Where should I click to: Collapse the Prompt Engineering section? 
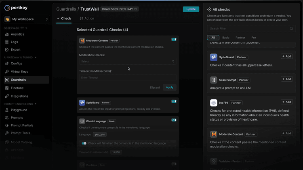[36, 104]
